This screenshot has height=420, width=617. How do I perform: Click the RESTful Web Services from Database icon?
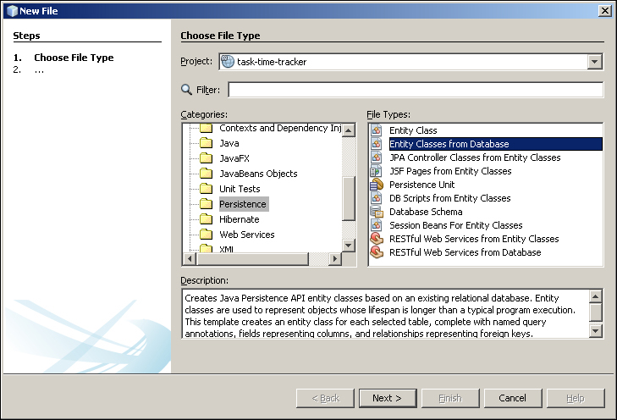377,252
